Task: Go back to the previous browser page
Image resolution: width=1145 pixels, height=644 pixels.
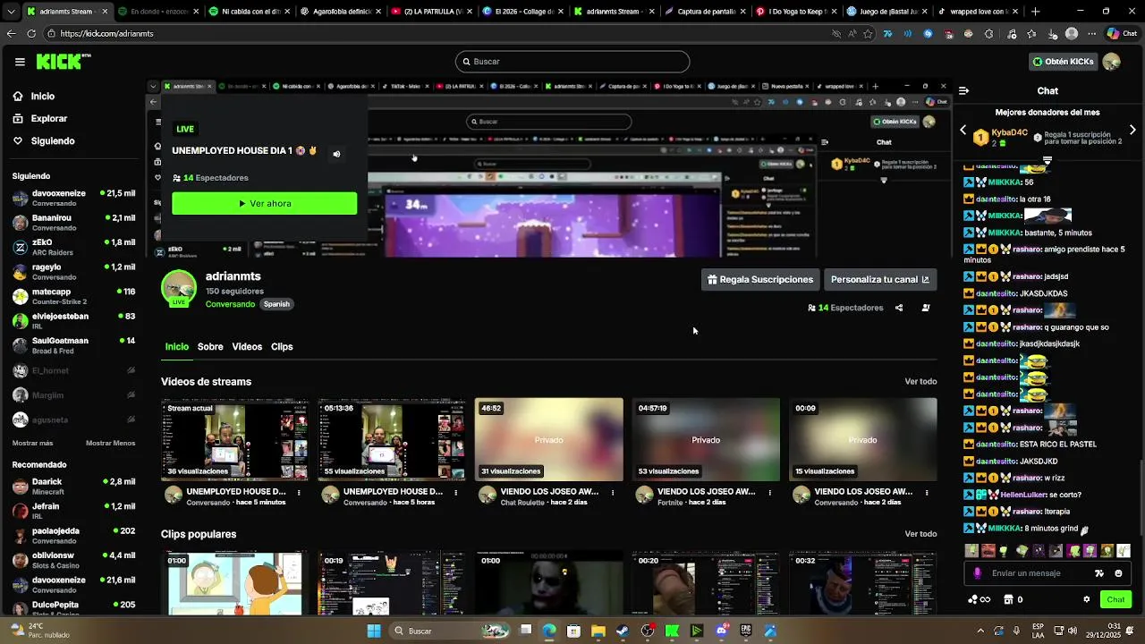Action: coord(11,33)
